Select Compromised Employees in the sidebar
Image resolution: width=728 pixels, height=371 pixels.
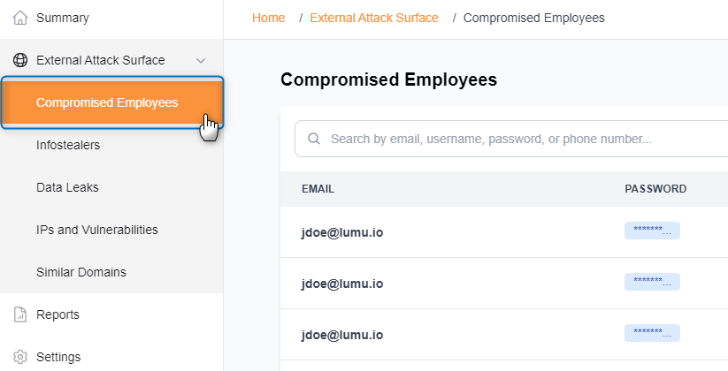pos(107,102)
